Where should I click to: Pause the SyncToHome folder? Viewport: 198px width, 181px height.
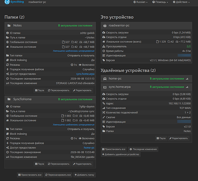click(39, 164)
